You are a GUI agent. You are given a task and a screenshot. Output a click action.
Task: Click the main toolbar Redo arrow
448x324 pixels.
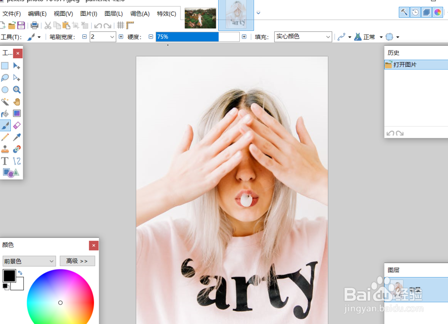[108, 26]
